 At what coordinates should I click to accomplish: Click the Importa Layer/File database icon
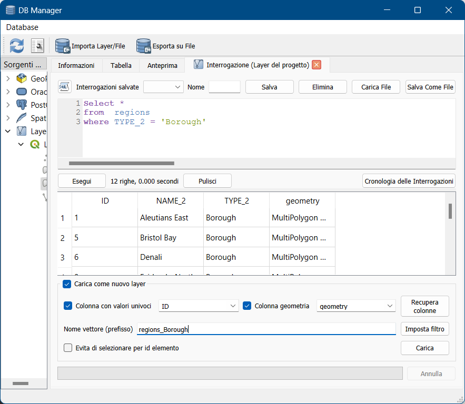(x=62, y=46)
